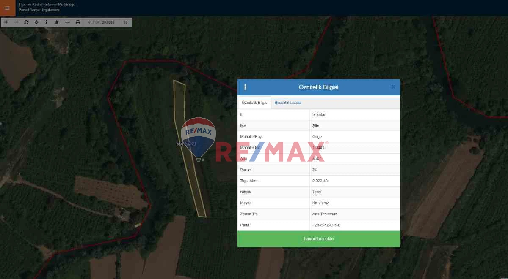
Task: Click the Parsel label
Action: (246, 170)
